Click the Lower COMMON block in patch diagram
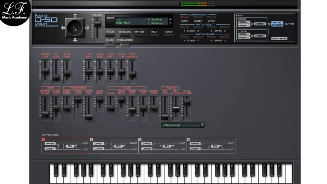The width and height of the screenshot is (327, 184). pyautogui.click(x=260, y=36)
